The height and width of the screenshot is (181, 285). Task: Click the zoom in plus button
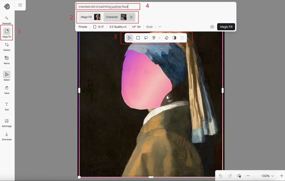click(281, 176)
